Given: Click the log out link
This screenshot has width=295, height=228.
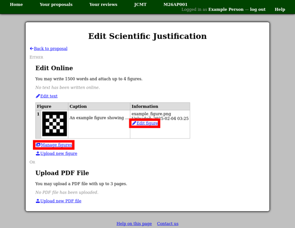Looking at the screenshot, I should point(258,9).
